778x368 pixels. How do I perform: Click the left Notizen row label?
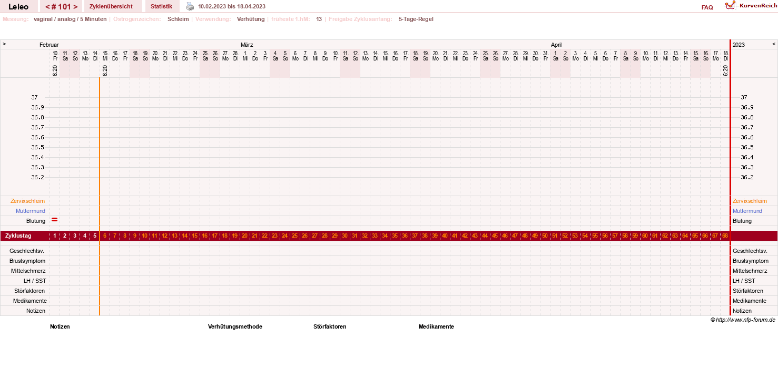click(36, 311)
